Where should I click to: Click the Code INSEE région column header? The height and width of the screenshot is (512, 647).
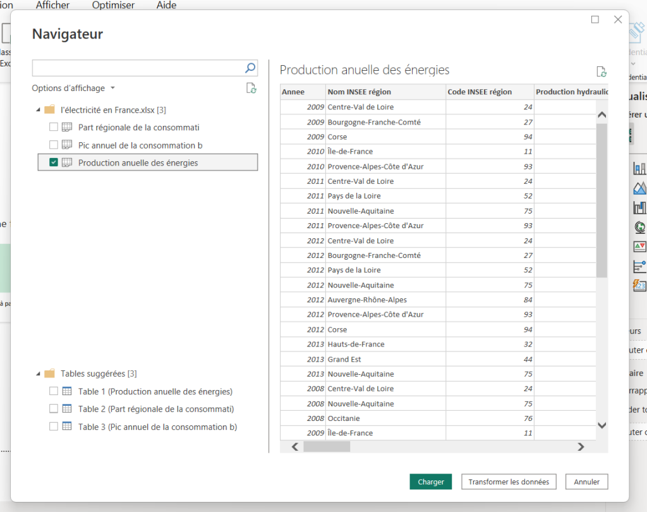[490, 92]
